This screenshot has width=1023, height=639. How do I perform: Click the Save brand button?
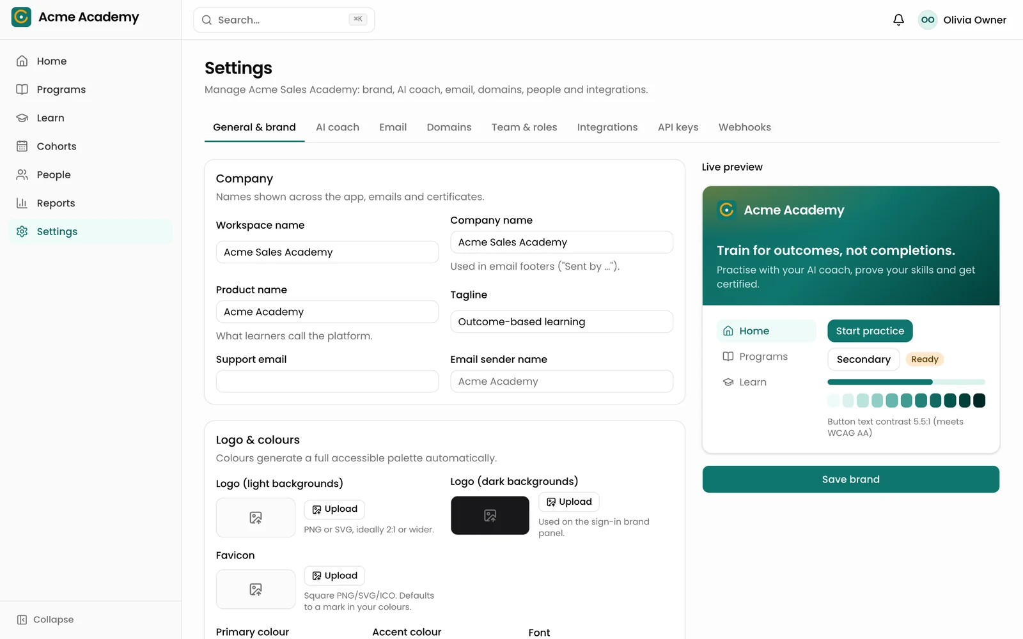(851, 479)
